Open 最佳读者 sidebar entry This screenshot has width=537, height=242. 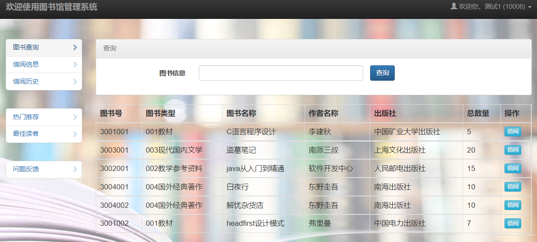click(x=44, y=134)
